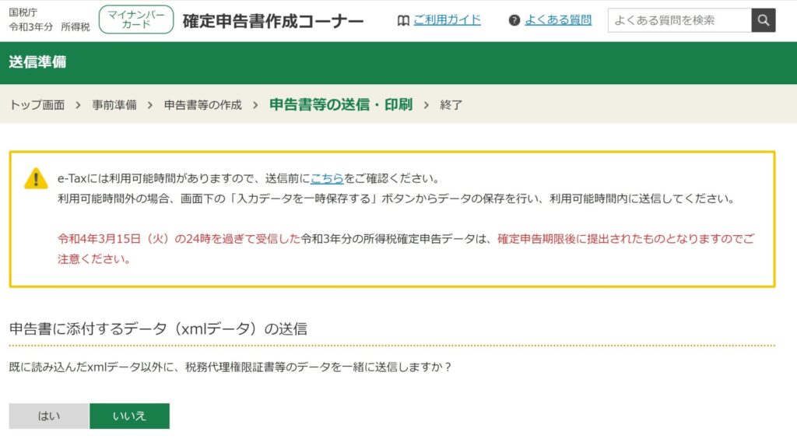This screenshot has width=797, height=439.
Task: Open the ご利用ガイド link
Action: pyautogui.click(x=447, y=19)
